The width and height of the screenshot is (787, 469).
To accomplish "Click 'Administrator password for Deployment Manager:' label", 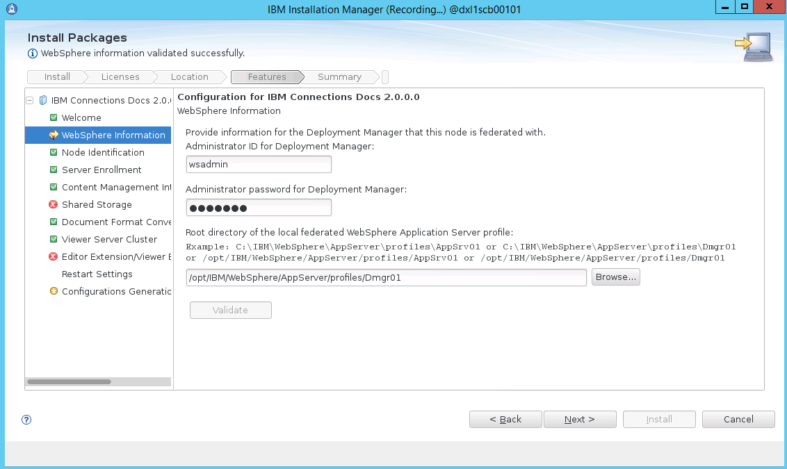I will click(x=296, y=190).
